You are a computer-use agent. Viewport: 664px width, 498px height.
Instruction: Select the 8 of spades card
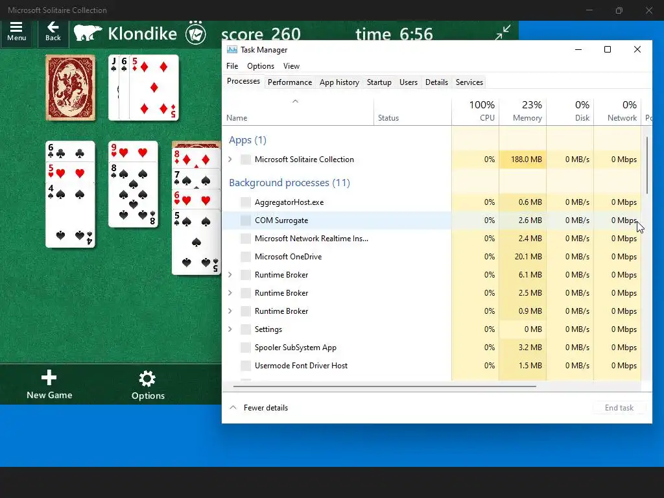(x=134, y=195)
